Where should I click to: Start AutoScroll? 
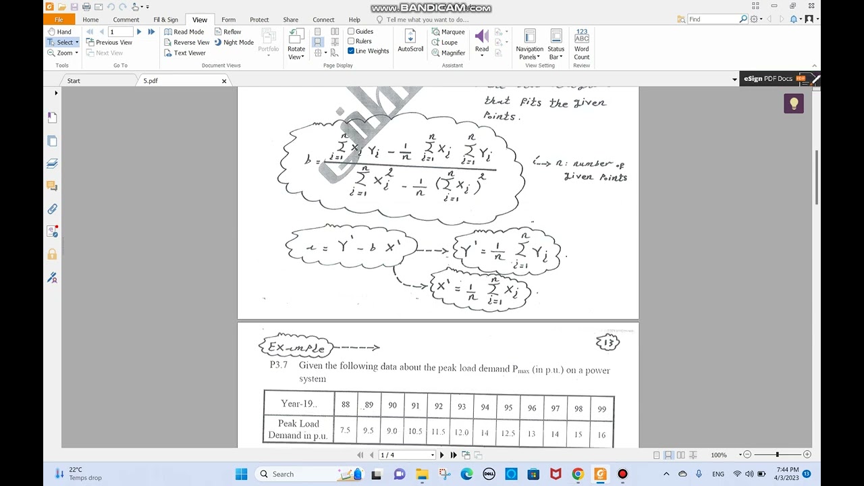[410, 40]
